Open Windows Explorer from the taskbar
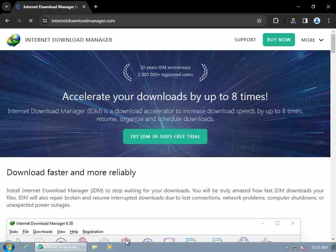 [x=95, y=247]
